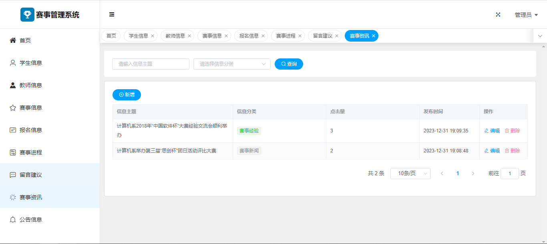547x244 pixels.
Task: Switch to the 报名信息 tab
Action: (x=249, y=36)
